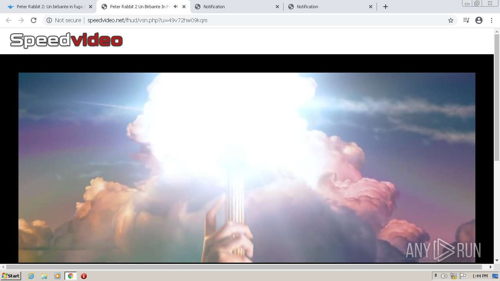Click the Show desktop button beside the clock
Viewport: 500px width, 281px height.
(496, 276)
